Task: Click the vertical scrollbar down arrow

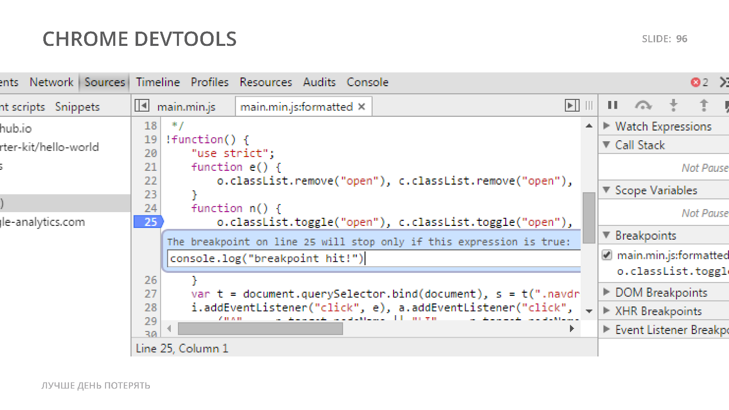Action: click(589, 311)
